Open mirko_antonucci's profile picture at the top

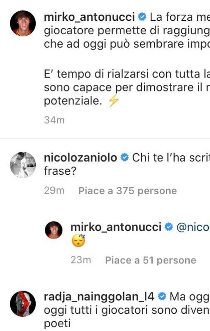(x=23, y=23)
